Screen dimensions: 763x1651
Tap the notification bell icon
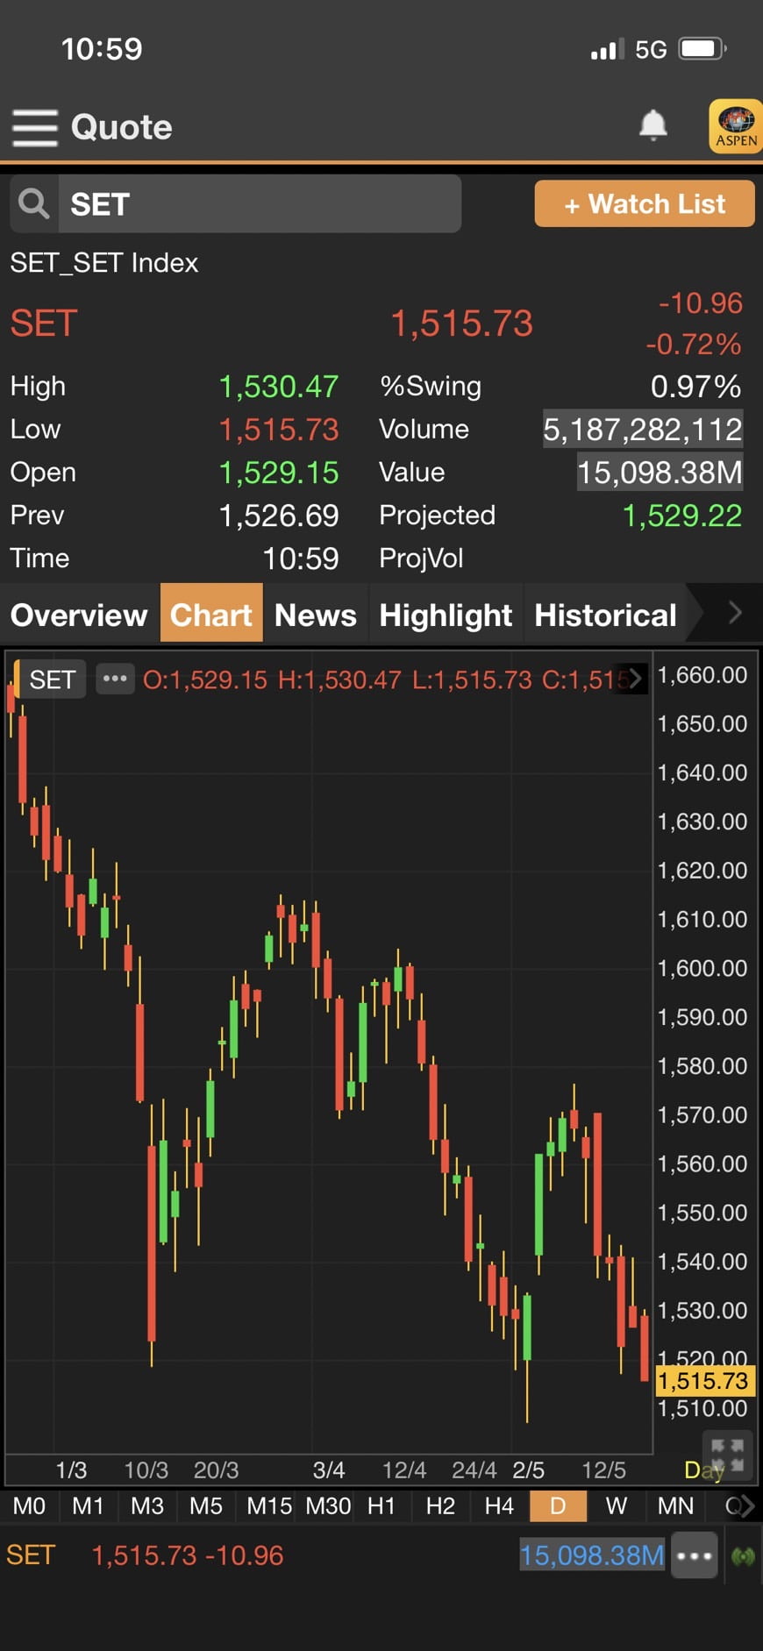(652, 125)
